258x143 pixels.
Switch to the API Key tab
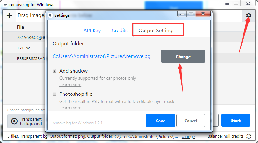tap(92, 31)
